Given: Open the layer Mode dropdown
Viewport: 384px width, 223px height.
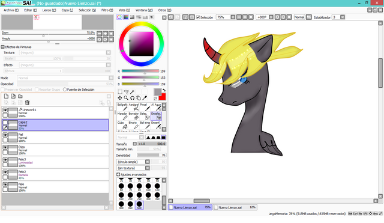Looking at the screenshot, I should (x=111, y=78).
